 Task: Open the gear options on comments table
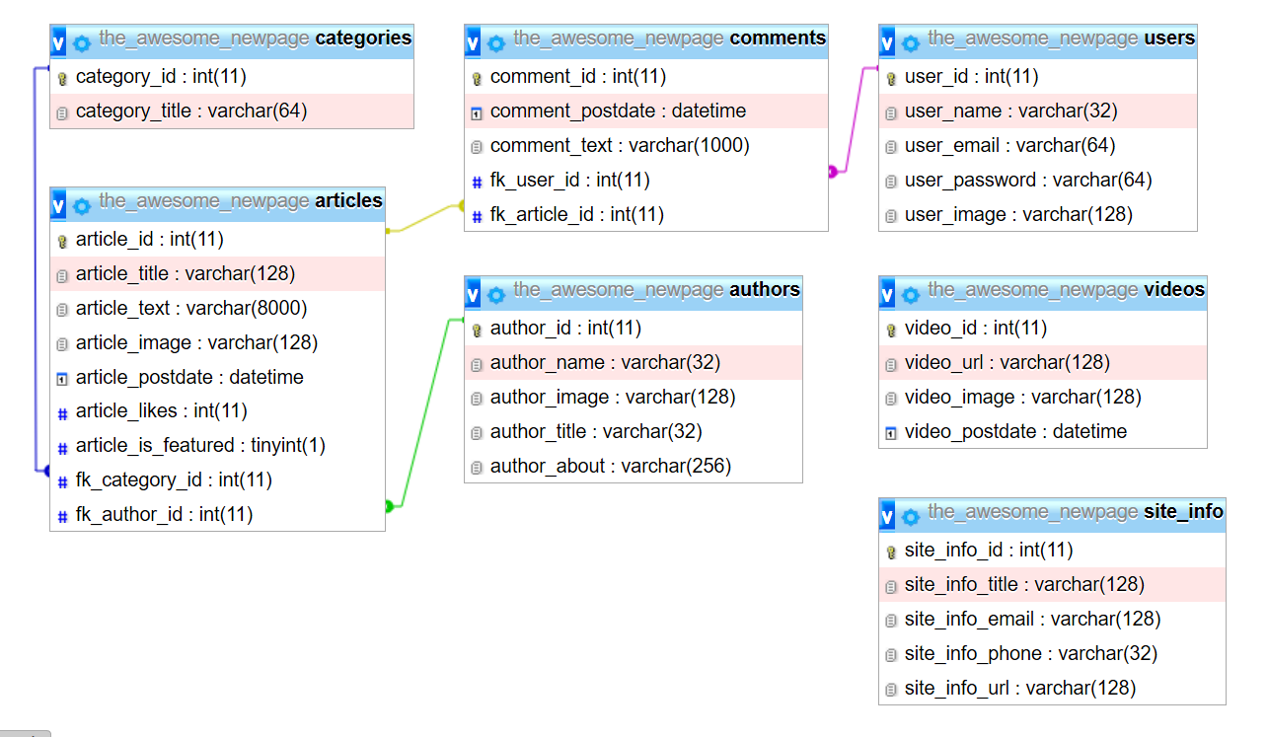pos(496,43)
